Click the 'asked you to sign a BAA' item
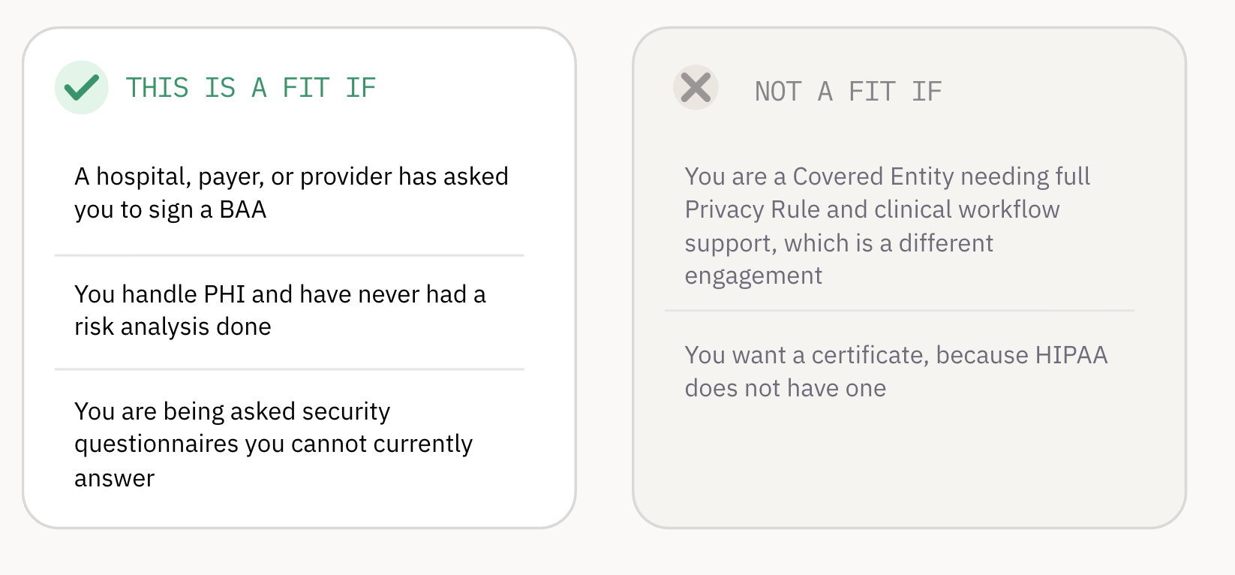This screenshot has width=1235, height=575. pyautogui.click(x=291, y=193)
